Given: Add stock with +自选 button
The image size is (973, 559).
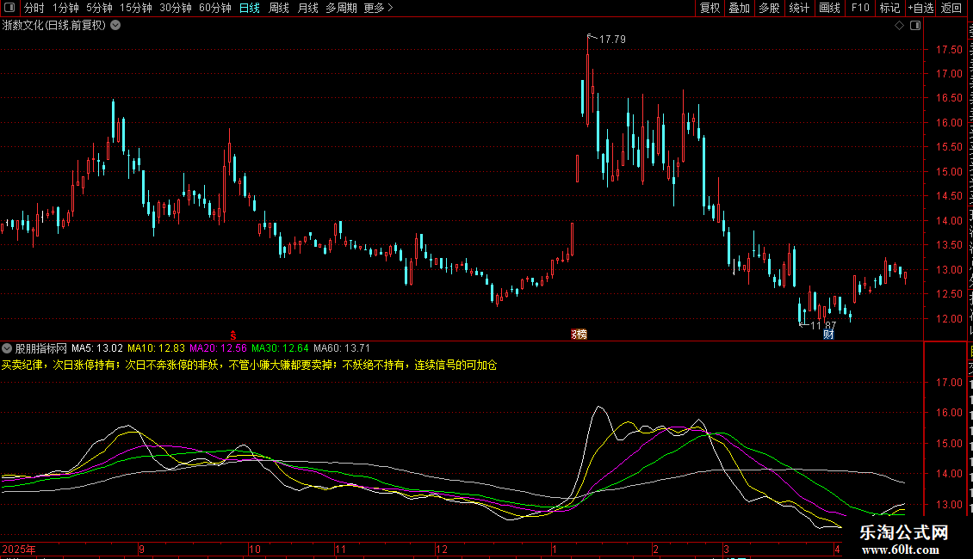Looking at the screenshot, I should [x=920, y=8].
